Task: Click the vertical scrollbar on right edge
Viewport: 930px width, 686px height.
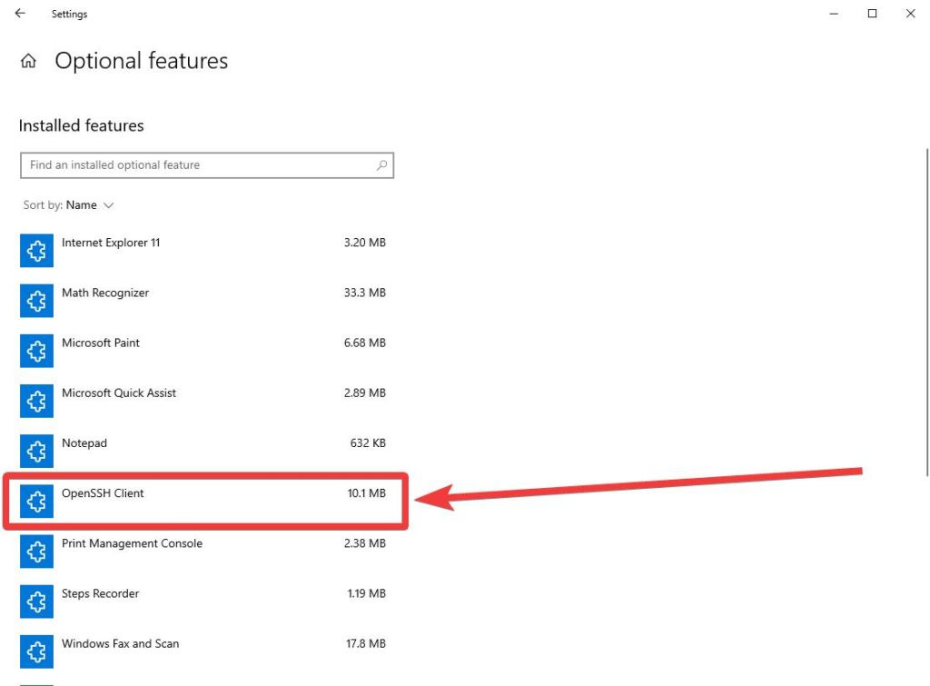Action: click(x=926, y=309)
